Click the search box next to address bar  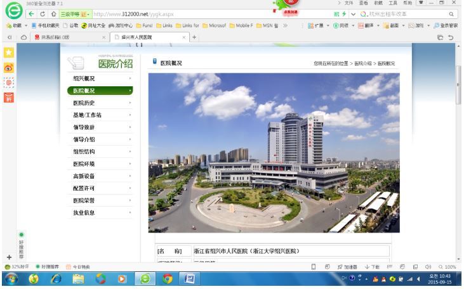(x=407, y=14)
